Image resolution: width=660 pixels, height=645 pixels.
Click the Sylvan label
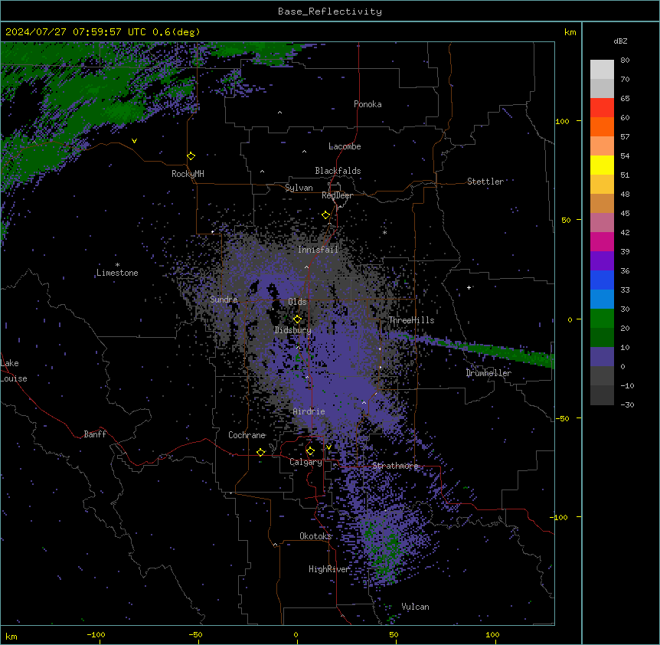(x=299, y=188)
